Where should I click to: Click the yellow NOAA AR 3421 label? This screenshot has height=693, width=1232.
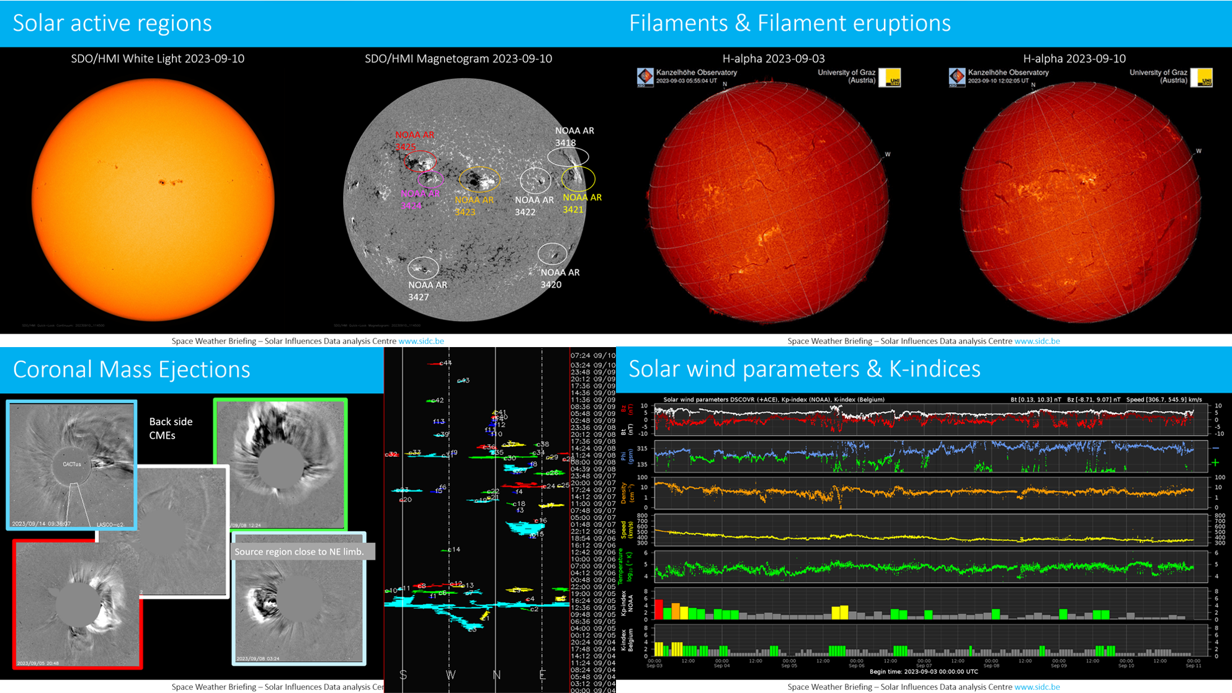pos(582,203)
